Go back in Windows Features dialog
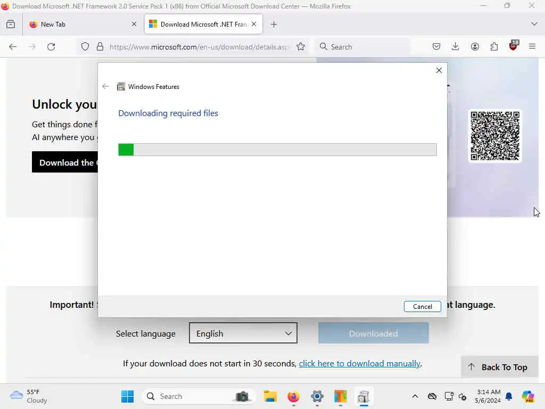This screenshot has width=545, height=409. tap(106, 87)
